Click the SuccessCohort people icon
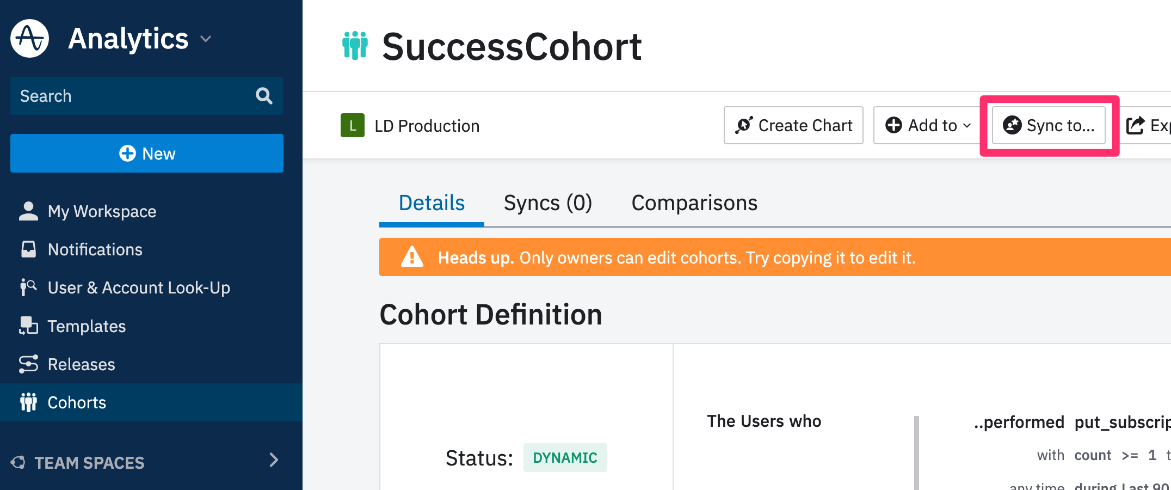This screenshot has height=490, width=1171. tap(355, 46)
